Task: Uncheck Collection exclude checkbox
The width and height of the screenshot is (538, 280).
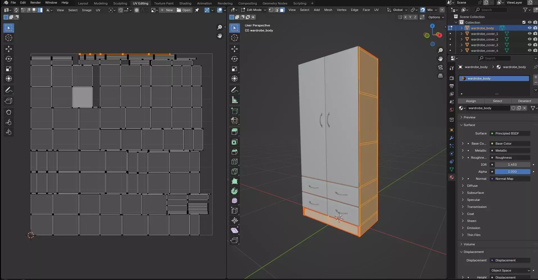Action: [524, 23]
